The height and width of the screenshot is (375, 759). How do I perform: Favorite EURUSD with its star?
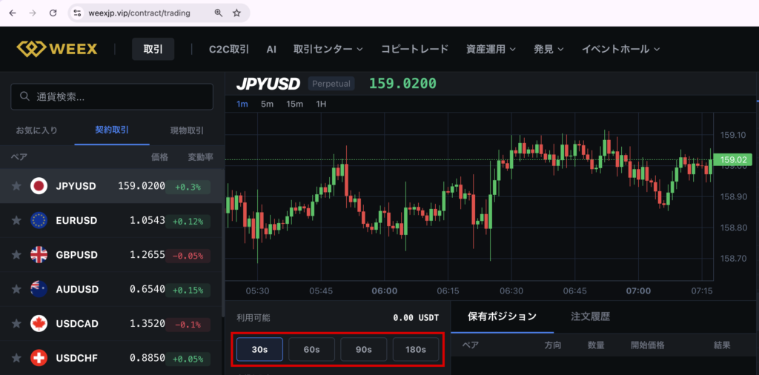click(x=16, y=221)
